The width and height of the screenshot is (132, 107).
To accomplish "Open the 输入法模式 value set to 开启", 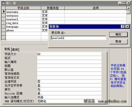I will point(69,97).
